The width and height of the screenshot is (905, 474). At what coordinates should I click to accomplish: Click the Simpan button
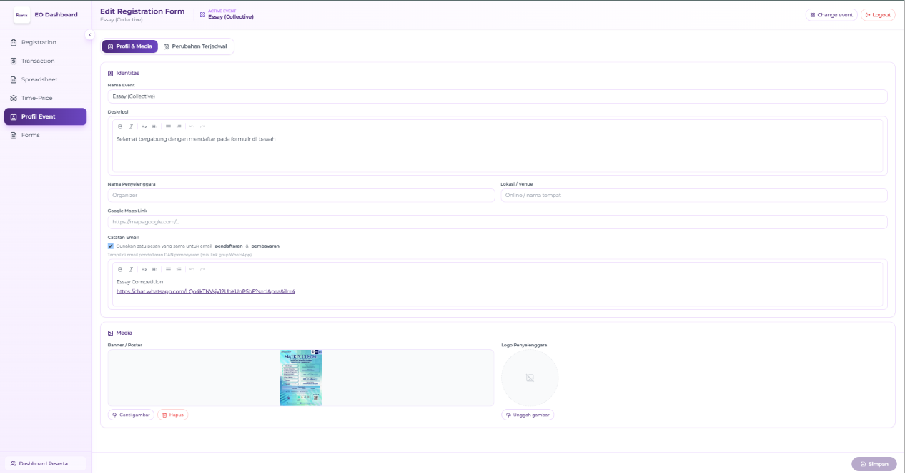coord(874,464)
